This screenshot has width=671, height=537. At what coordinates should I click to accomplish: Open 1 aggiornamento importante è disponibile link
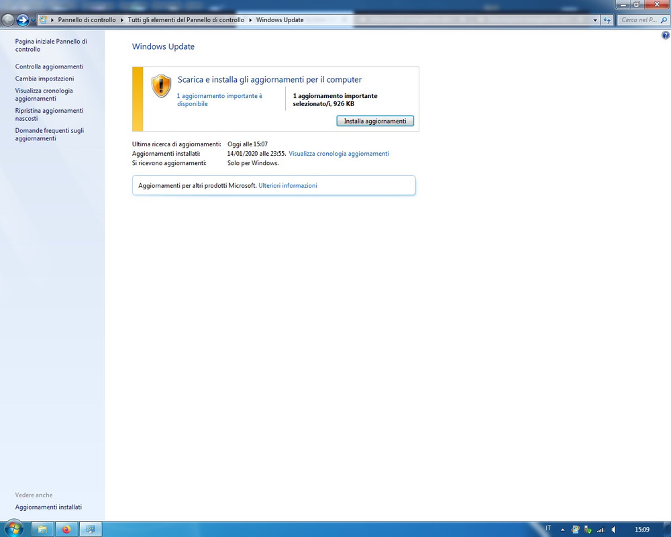point(219,100)
